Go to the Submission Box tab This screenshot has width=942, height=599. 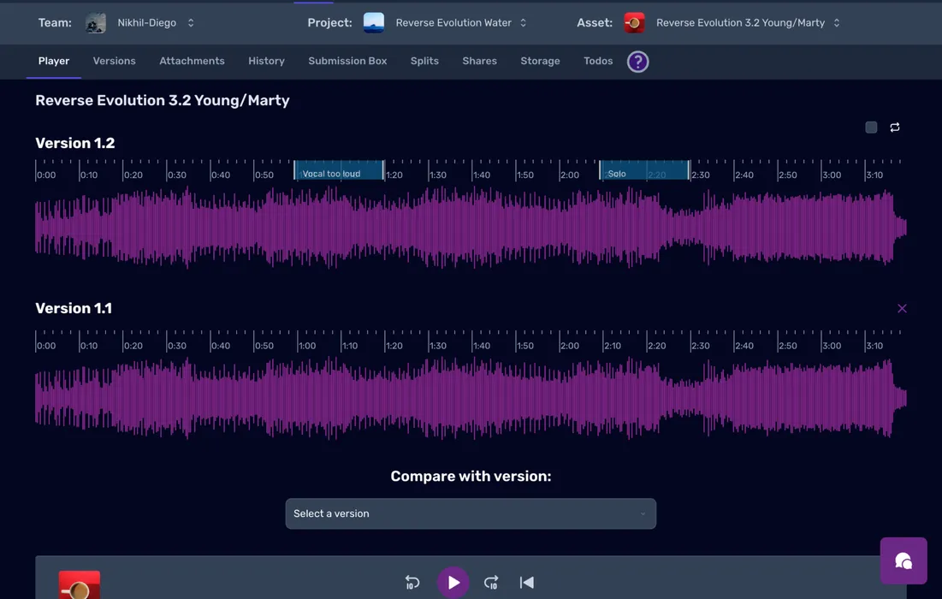pyautogui.click(x=347, y=62)
